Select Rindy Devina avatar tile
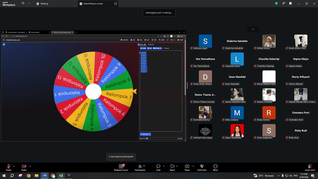The height and width of the screenshot is (179, 318). coord(269,113)
